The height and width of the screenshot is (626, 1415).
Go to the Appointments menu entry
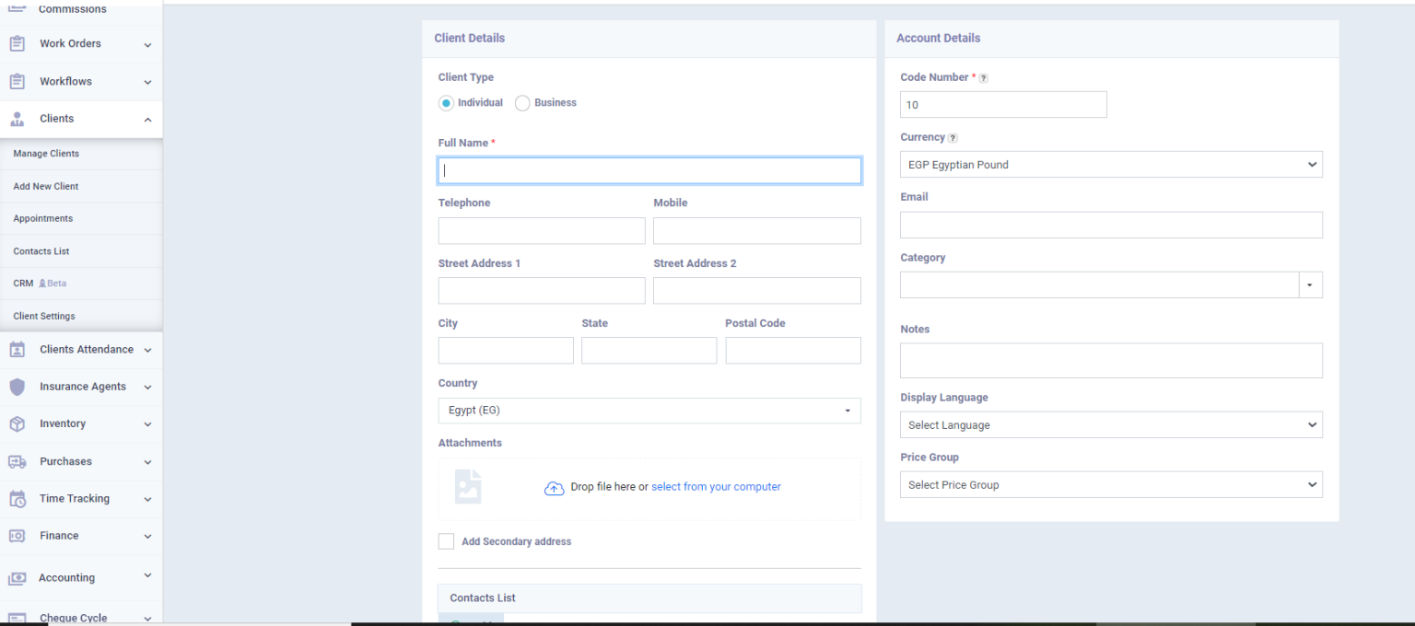43,218
